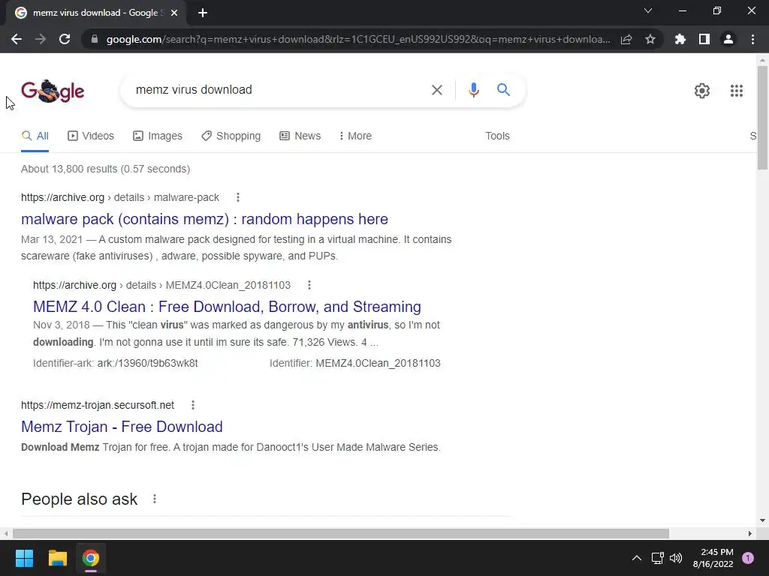Viewport: 769px width, 576px height.
Task: Clear the search box with the X icon
Action: [x=436, y=90]
